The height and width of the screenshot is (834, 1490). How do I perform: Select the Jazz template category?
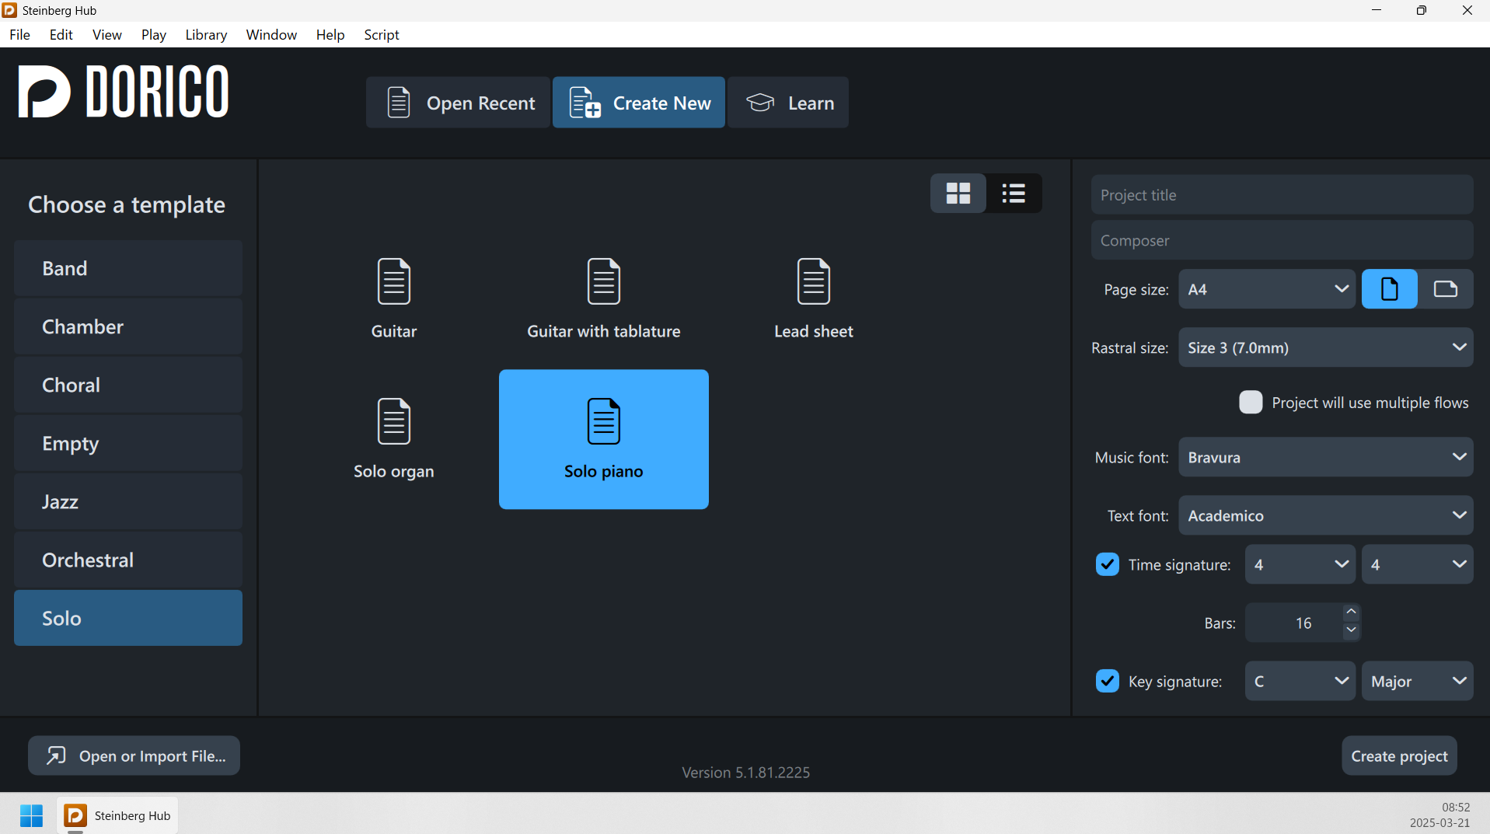click(128, 501)
